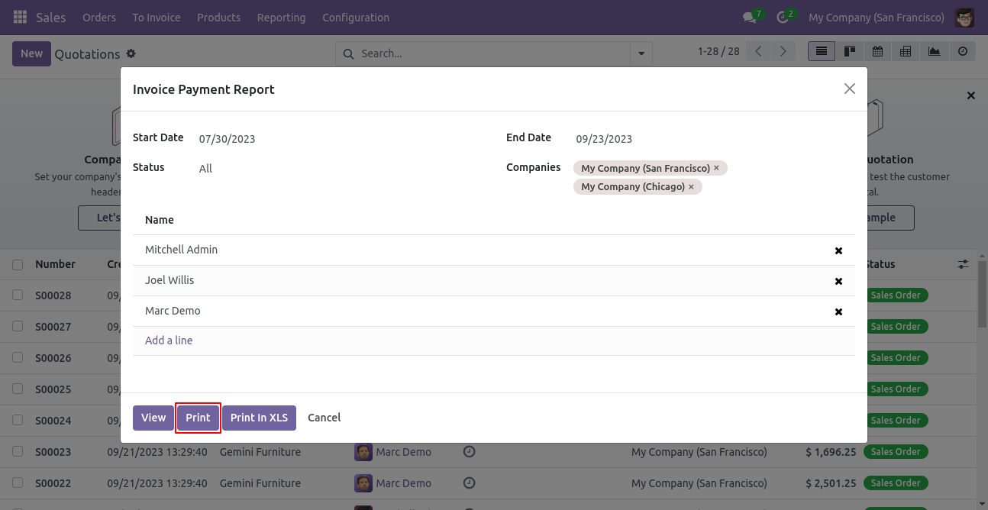Click Print In XLS button
The width and height of the screenshot is (988, 510).
coord(259,418)
